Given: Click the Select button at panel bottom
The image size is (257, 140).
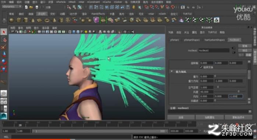Looking at the screenshot, I should 181,117.
